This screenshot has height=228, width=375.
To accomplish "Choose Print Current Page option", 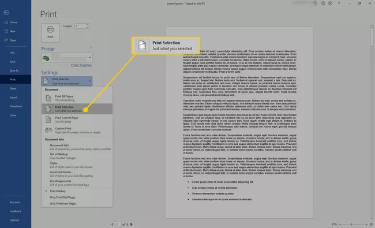I will [77, 119].
